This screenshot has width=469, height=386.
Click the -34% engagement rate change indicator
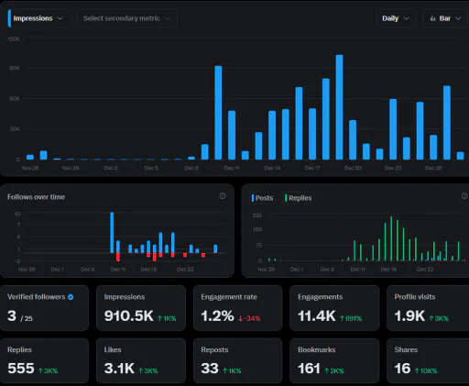249,318
